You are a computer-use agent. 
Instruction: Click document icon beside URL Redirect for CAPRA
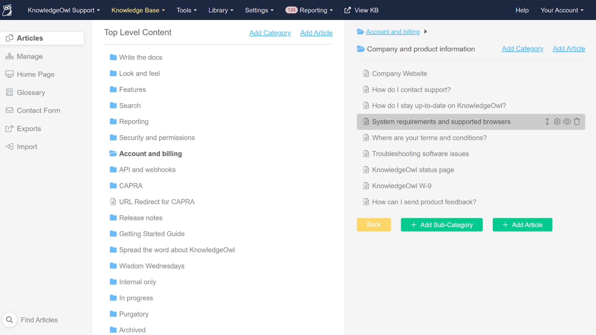tap(113, 202)
